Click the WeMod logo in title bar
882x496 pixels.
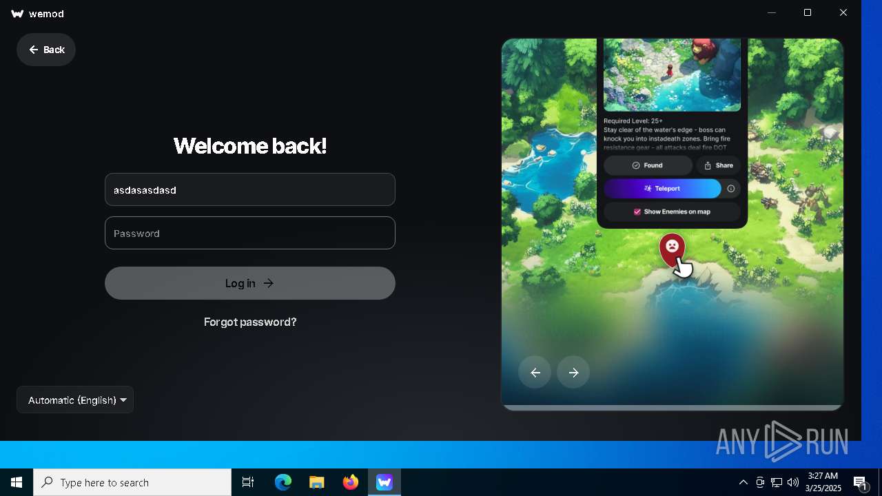pyautogui.click(x=18, y=14)
